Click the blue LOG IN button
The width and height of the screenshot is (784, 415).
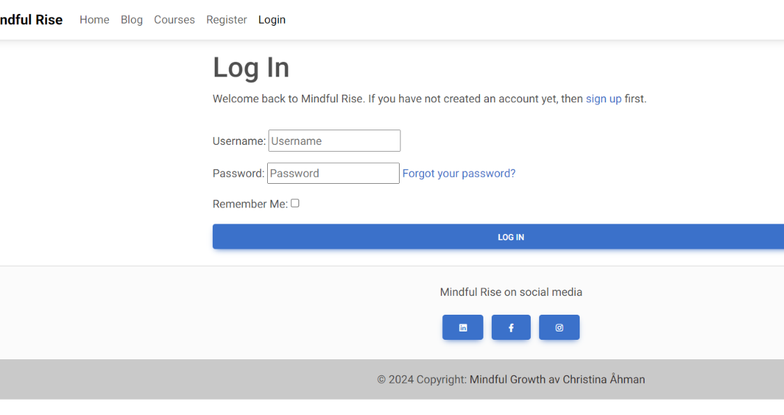point(498,237)
